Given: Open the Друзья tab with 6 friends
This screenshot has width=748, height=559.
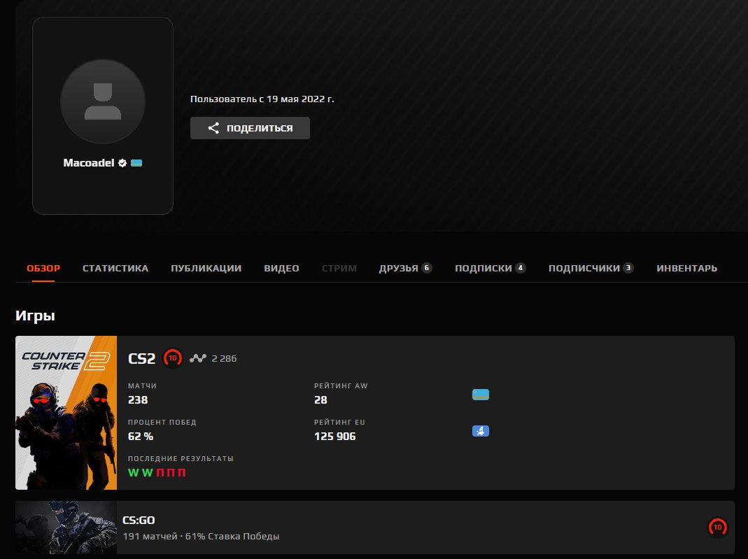Looking at the screenshot, I should [405, 268].
